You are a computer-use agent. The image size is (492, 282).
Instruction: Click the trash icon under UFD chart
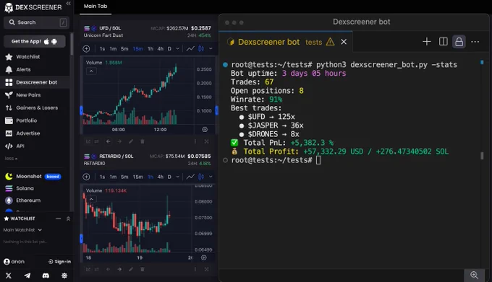coord(142,141)
